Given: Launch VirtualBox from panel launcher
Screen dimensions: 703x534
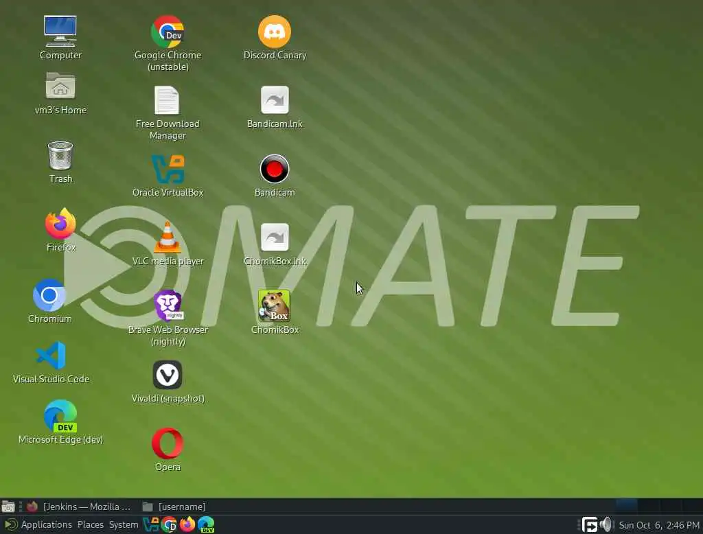Looking at the screenshot, I should coord(150,524).
